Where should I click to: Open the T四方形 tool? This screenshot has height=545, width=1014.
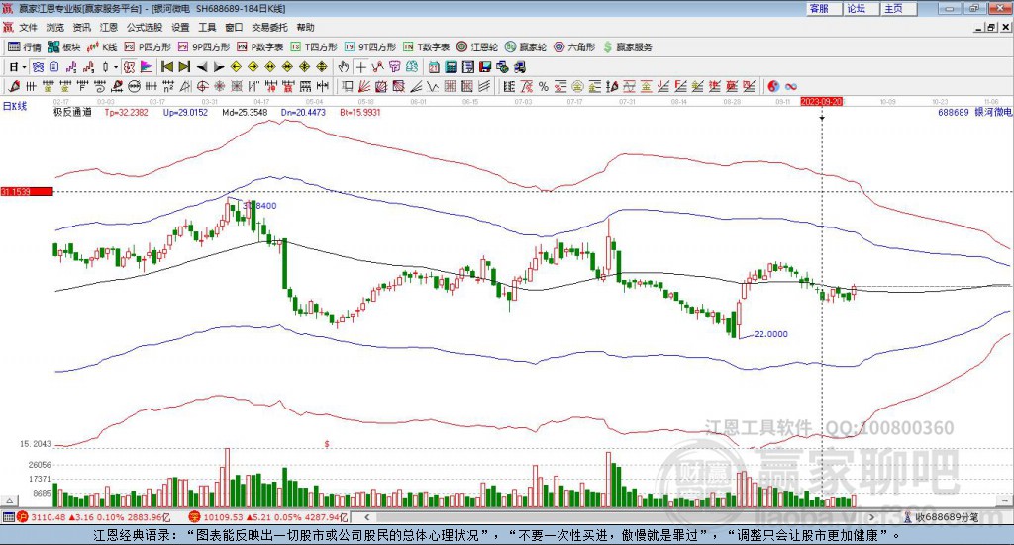pos(314,47)
